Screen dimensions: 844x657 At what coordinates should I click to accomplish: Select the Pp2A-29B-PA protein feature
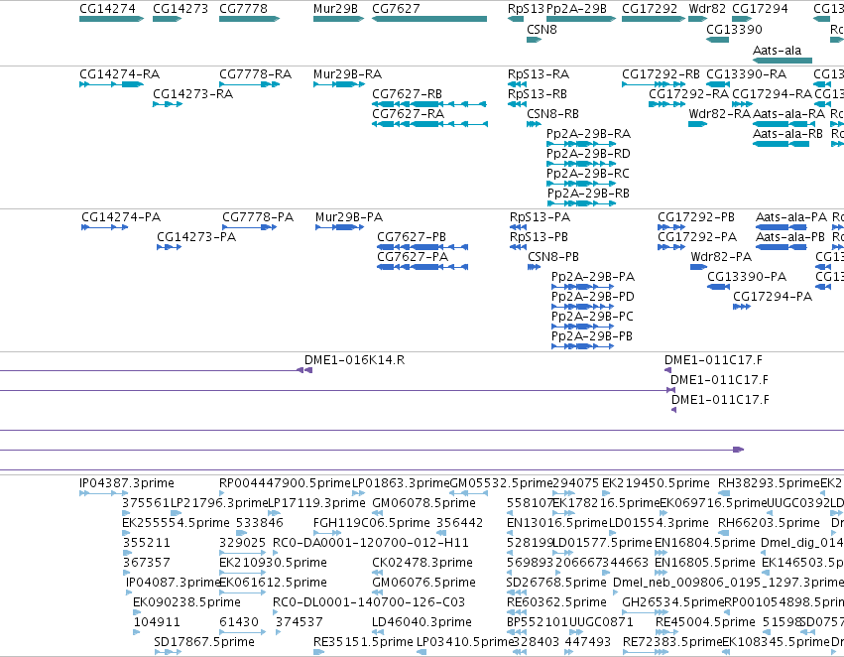pyautogui.click(x=582, y=287)
